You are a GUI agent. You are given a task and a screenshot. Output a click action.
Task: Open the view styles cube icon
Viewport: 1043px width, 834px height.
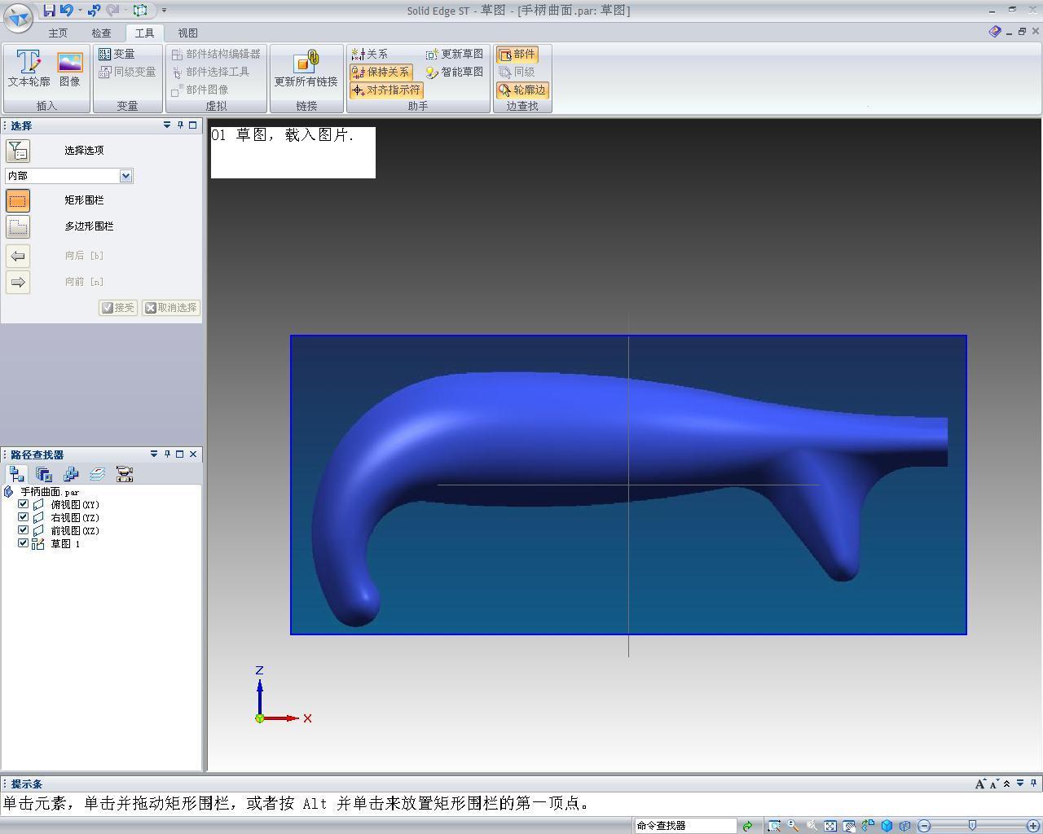[x=887, y=826]
